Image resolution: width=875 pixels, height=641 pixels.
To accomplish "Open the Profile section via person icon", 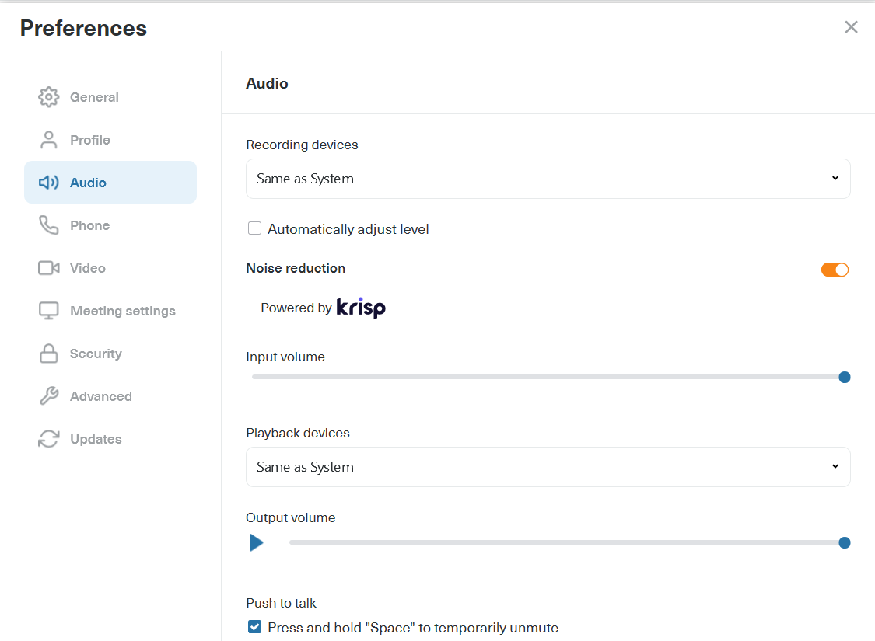I will (x=48, y=139).
